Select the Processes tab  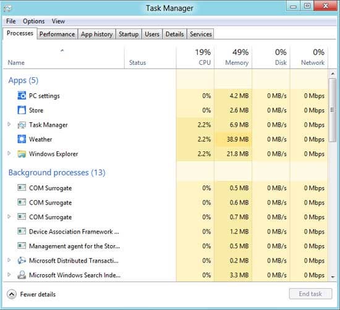20,33
